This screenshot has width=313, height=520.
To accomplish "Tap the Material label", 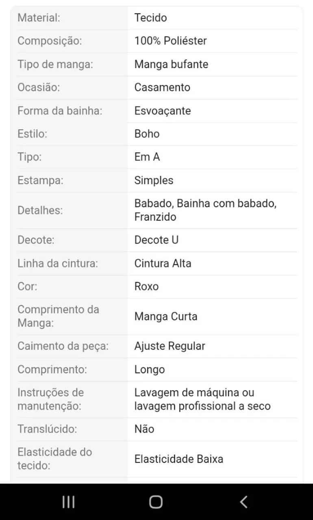I will [x=39, y=18].
